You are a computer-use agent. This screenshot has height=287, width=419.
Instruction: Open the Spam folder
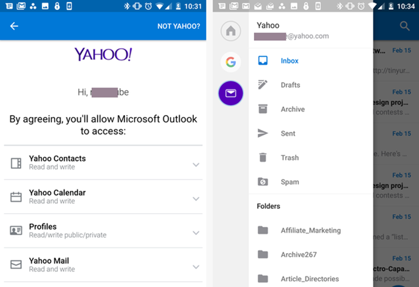click(x=311, y=182)
